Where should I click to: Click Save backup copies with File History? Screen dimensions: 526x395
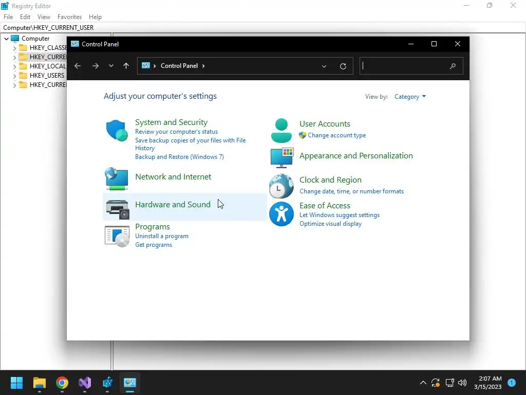tap(190, 144)
